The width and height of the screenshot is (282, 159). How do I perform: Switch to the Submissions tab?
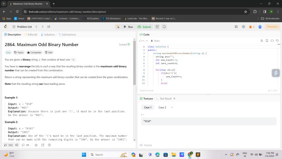(x=67, y=34)
